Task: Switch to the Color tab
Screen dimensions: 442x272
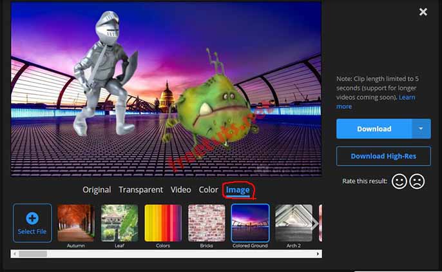Action: click(208, 189)
